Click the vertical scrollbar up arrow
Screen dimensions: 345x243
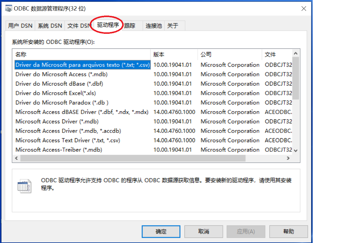296,53
